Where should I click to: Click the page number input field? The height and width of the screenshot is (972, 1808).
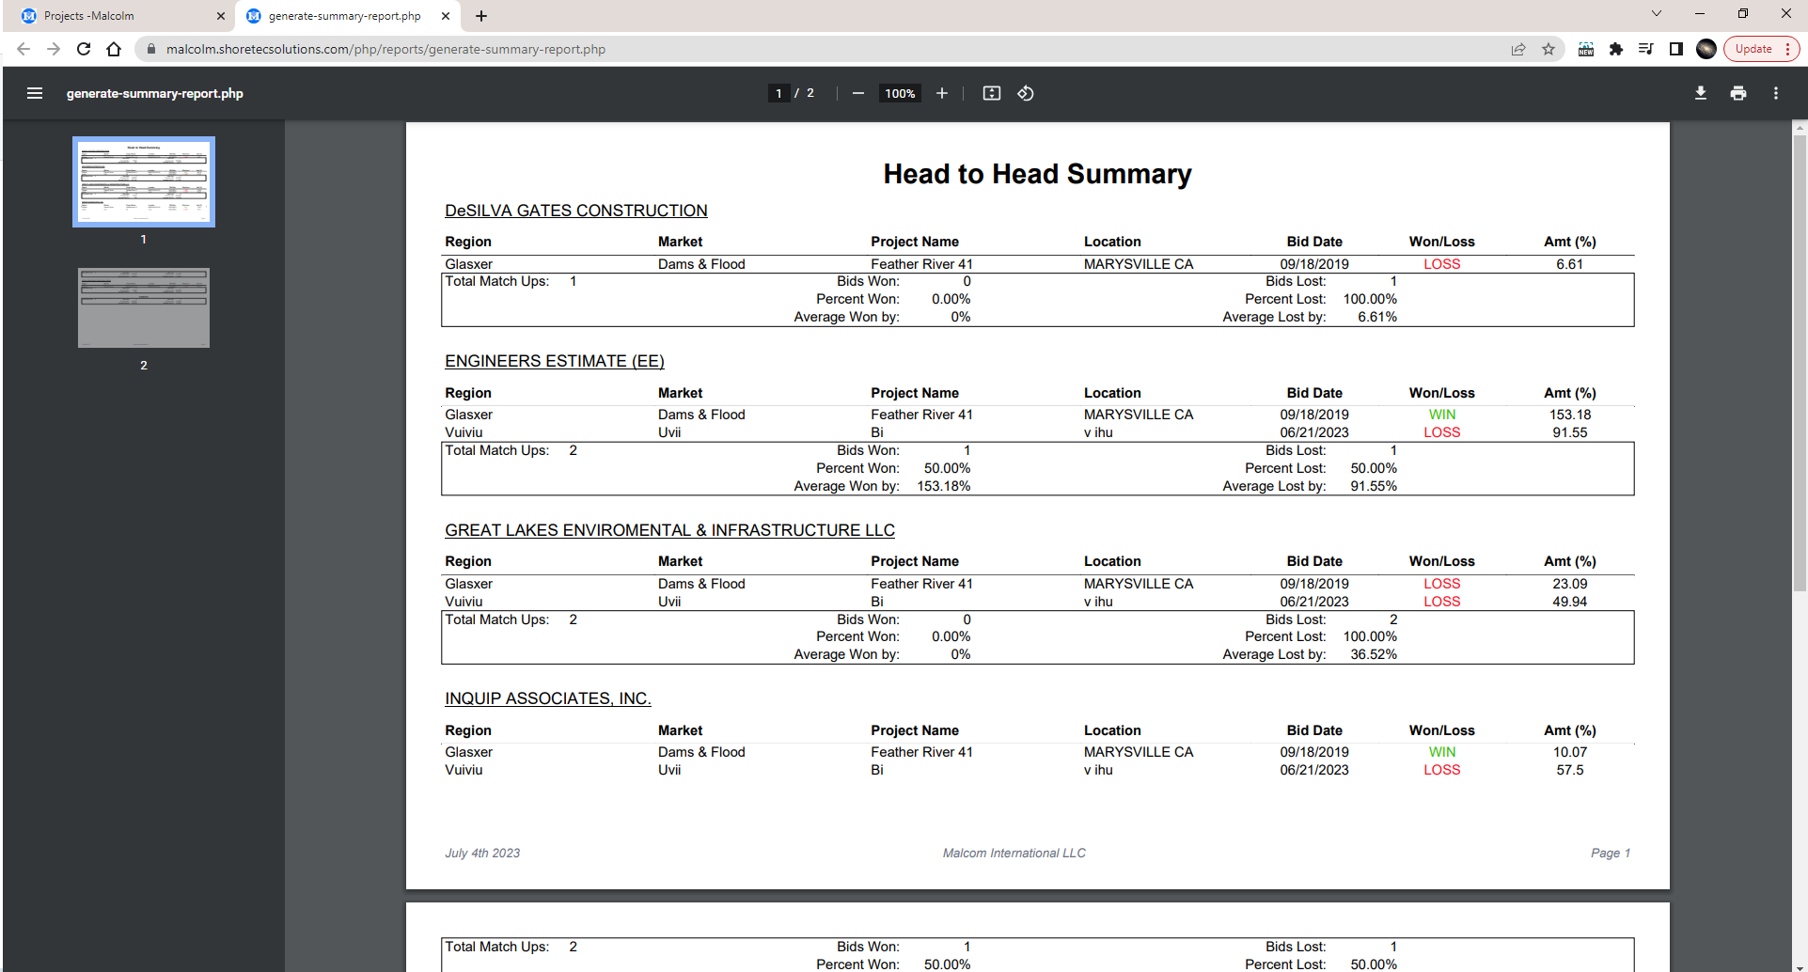[778, 93]
